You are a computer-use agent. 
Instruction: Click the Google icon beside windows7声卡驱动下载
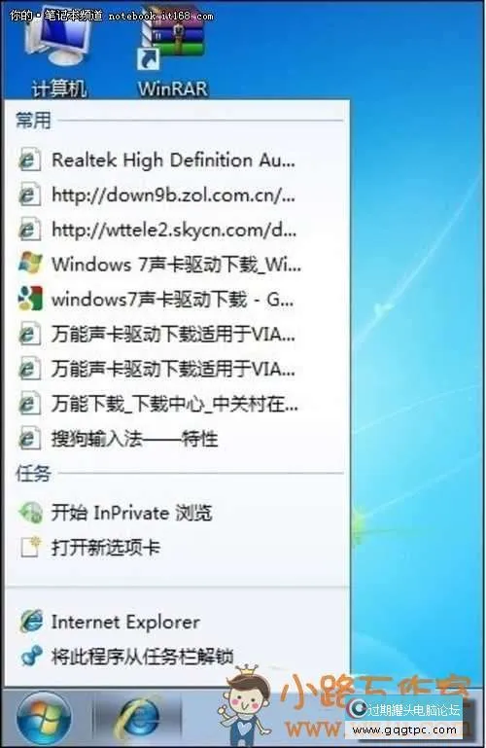[x=30, y=299]
